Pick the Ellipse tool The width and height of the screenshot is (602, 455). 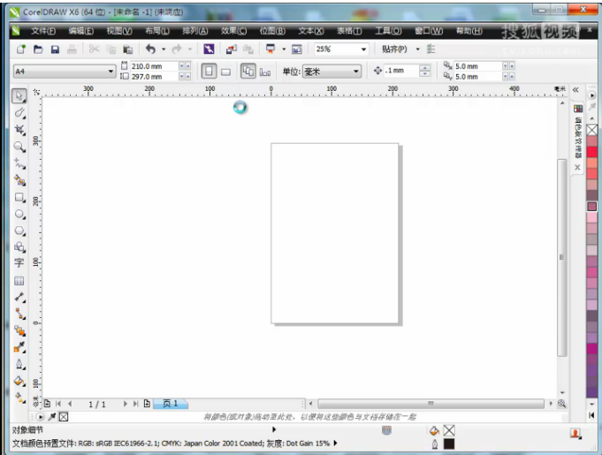pyautogui.click(x=19, y=214)
